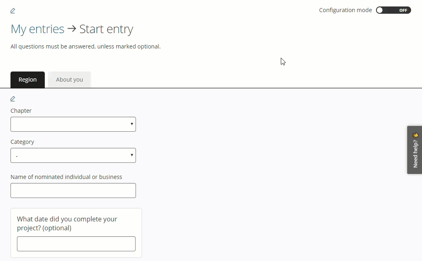
Task: Click the Category field label
Action: pyautogui.click(x=22, y=142)
